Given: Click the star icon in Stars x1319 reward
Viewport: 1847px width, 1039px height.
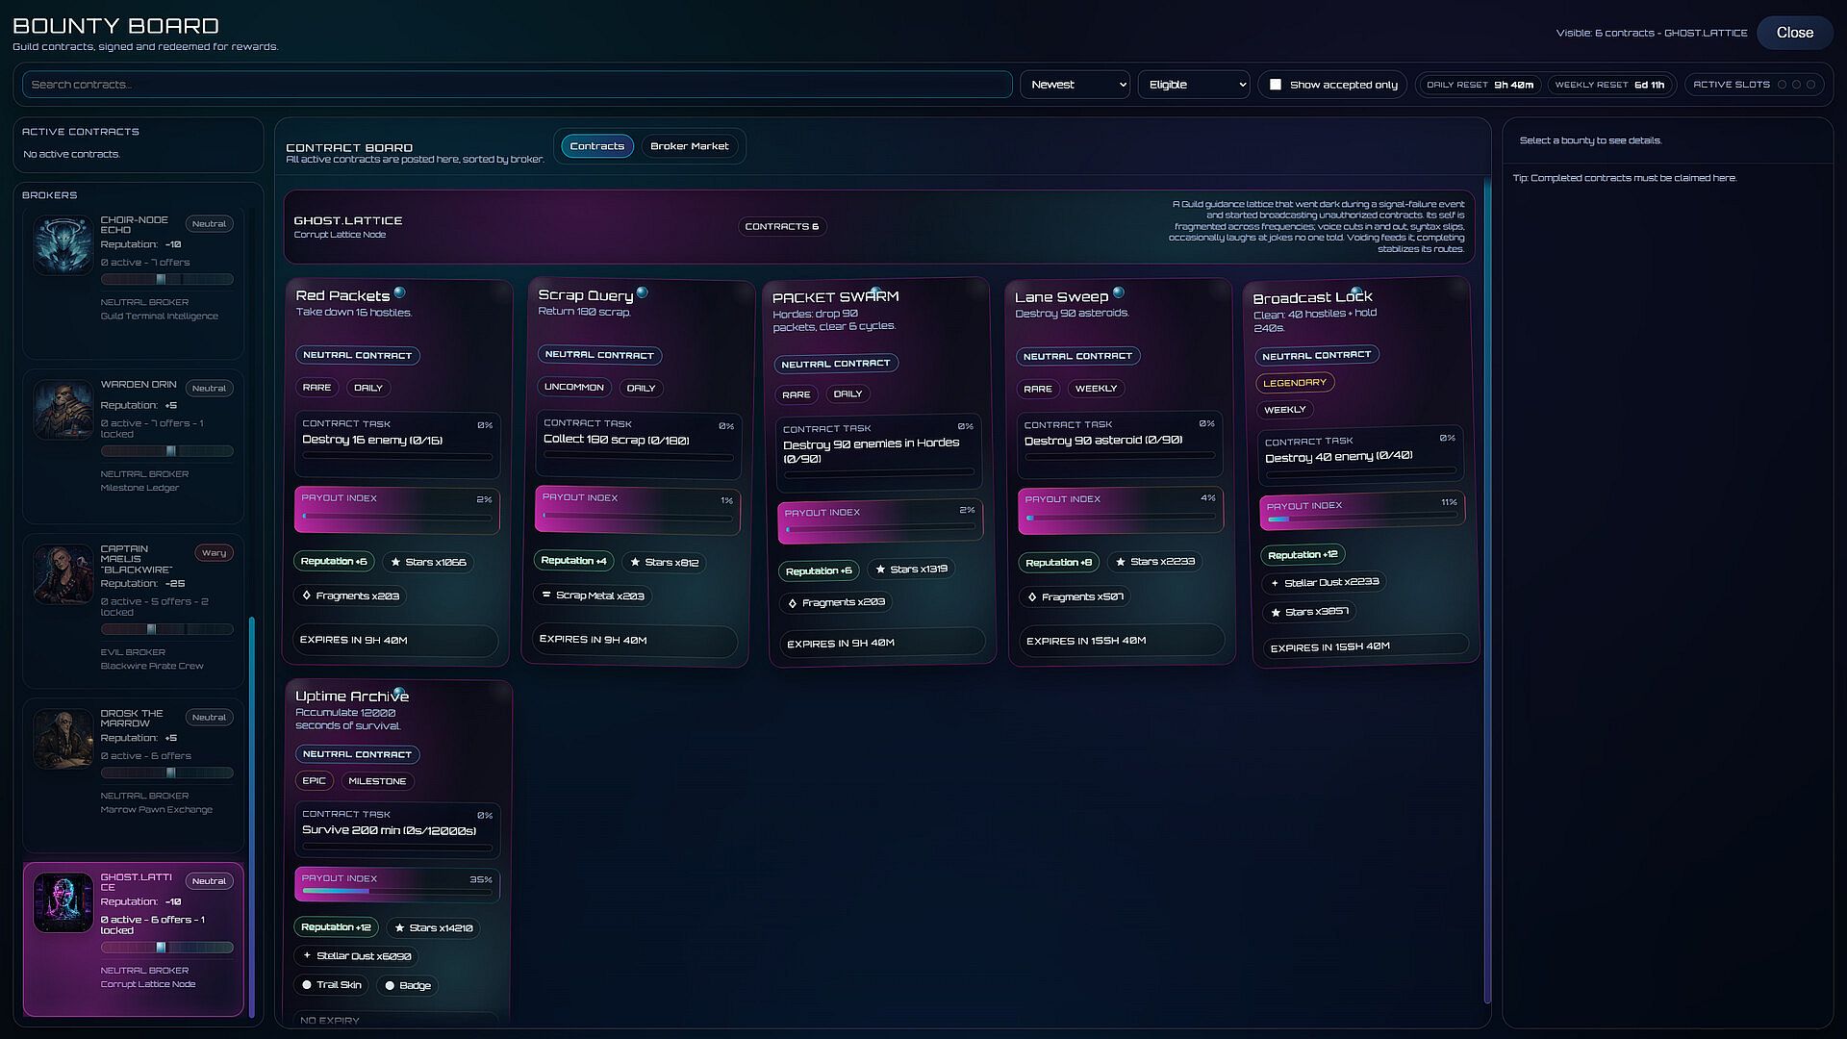Looking at the screenshot, I should pos(880,570).
